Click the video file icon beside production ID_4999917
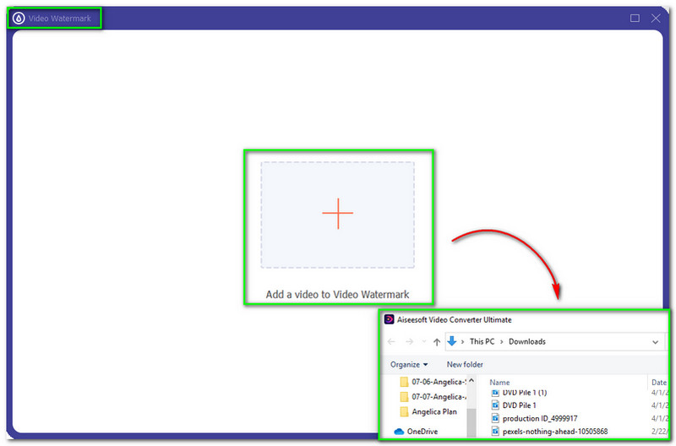The image size is (676, 446). point(495,418)
